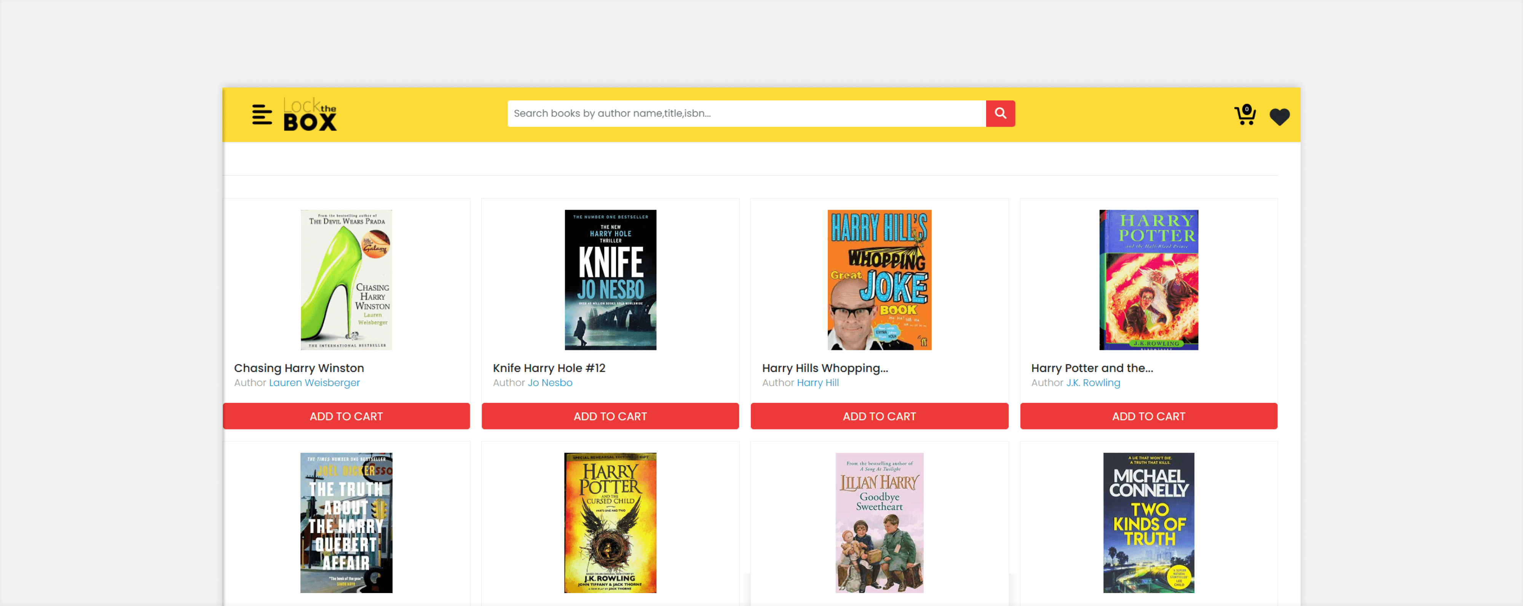Add Harry Hills Whopping book to cart

878,417
